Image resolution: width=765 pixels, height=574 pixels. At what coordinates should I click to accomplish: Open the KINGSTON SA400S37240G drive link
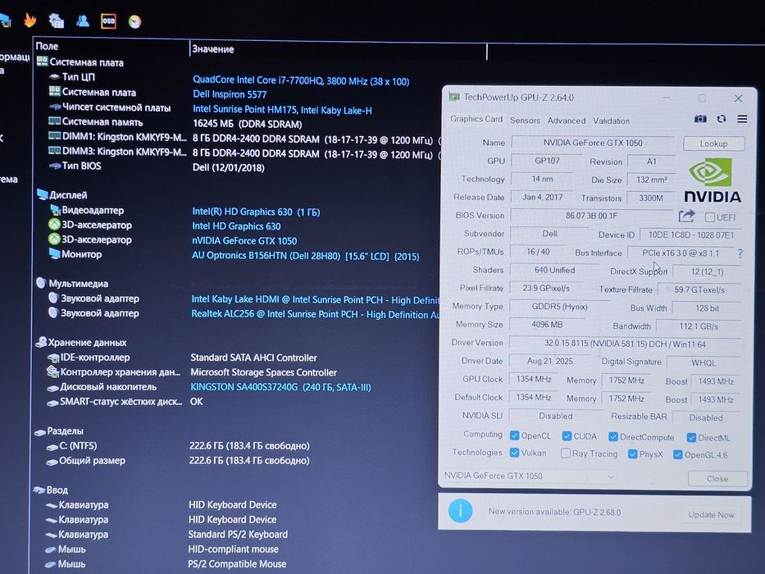280,387
